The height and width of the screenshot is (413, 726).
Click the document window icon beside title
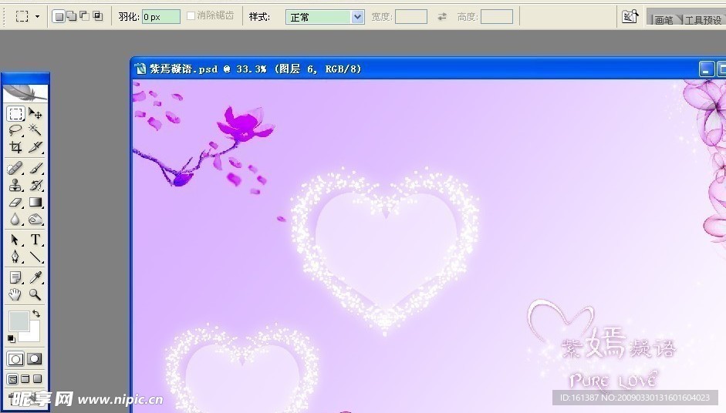[x=140, y=69]
